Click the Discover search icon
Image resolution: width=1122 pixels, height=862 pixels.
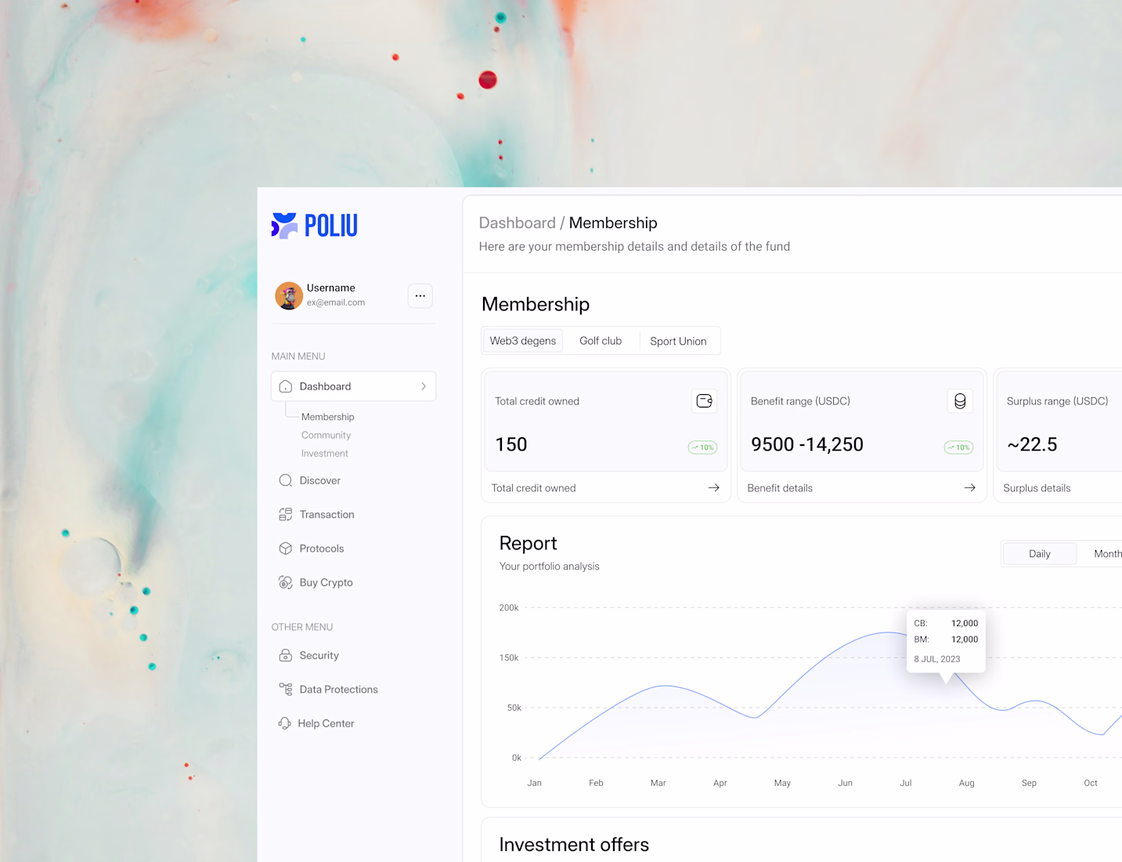pyautogui.click(x=286, y=480)
